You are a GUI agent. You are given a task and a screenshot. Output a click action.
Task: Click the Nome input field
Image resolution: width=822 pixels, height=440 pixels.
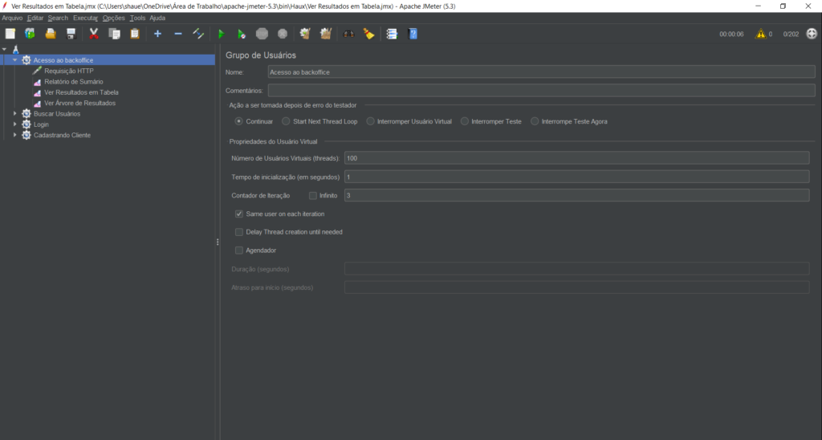point(542,71)
